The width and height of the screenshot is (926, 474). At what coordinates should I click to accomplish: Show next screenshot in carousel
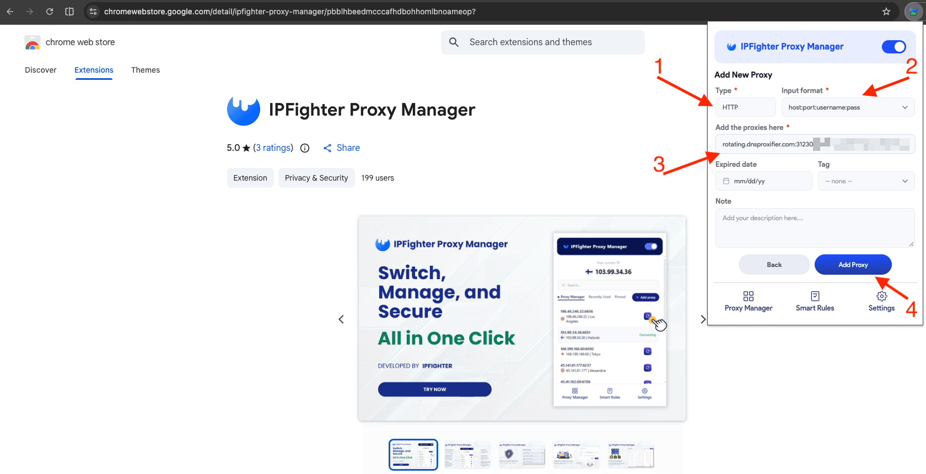click(x=703, y=319)
